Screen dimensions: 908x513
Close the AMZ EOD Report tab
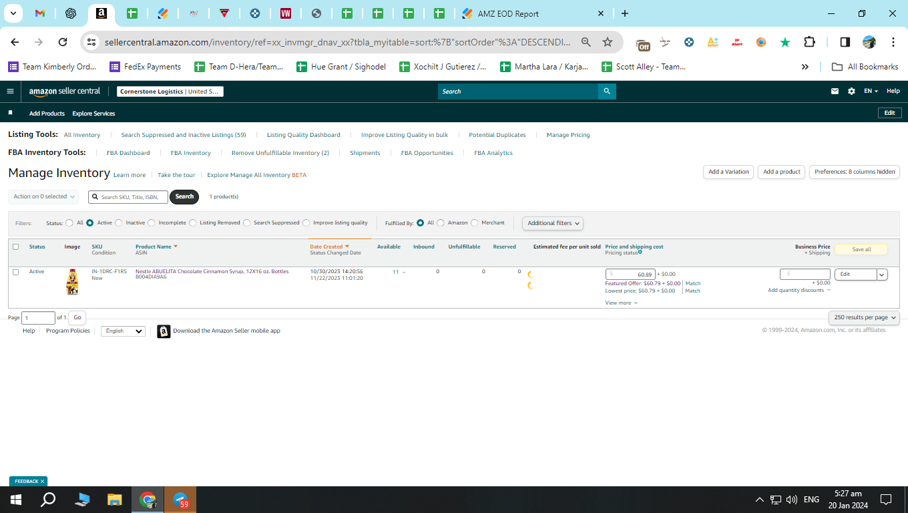click(601, 13)
